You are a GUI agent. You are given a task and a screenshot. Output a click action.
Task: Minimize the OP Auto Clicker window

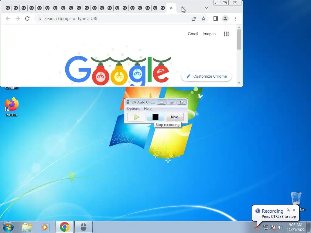click(x=162, y=102)
